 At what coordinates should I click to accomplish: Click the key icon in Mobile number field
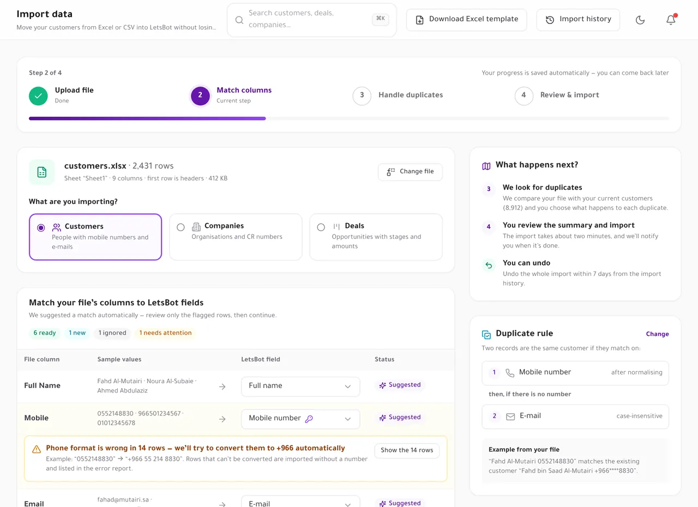[309, 419]
